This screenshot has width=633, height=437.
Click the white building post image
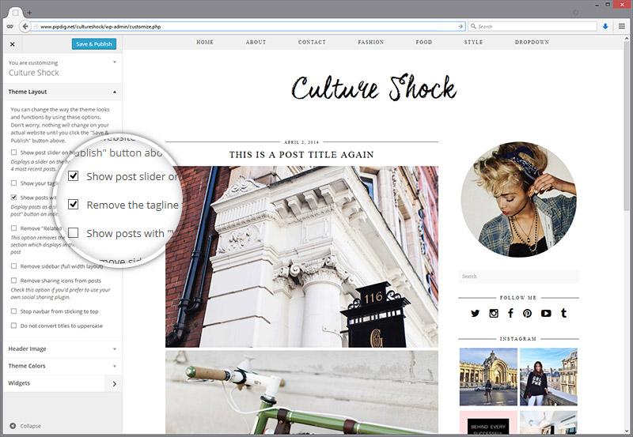301,257
